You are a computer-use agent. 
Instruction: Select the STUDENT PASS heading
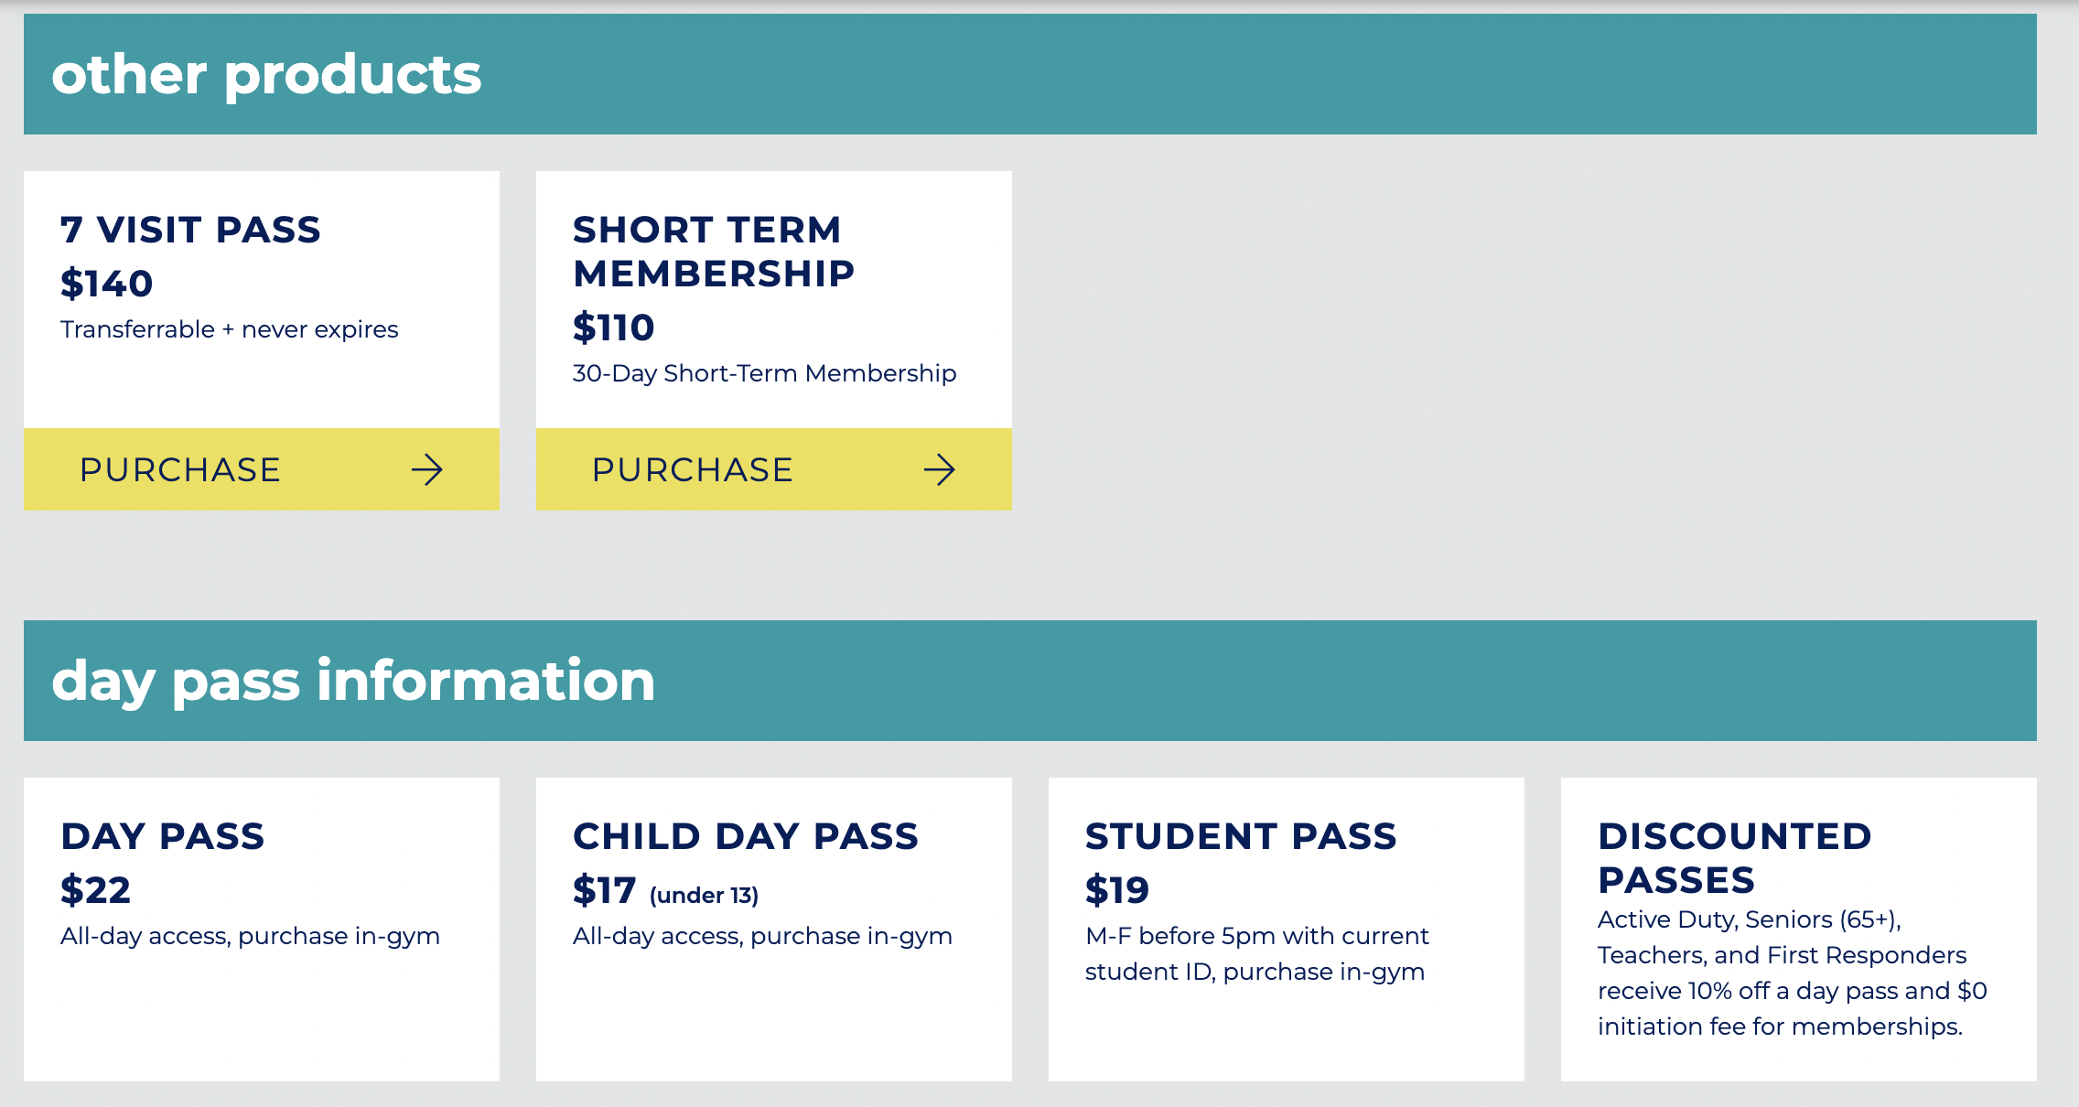tap(1241, 836)
